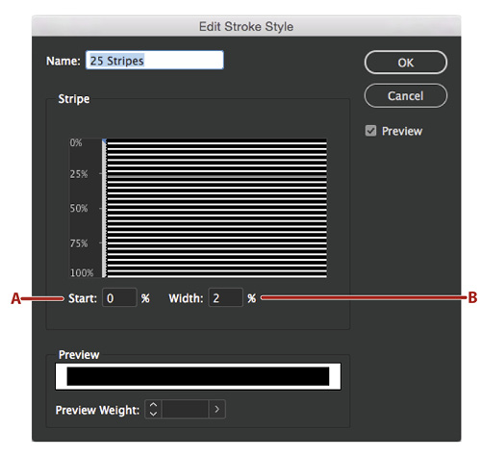Click into the Name field containing 25 Stripes
The width and height of the screenshot is (481, 458).
[155, 60]
